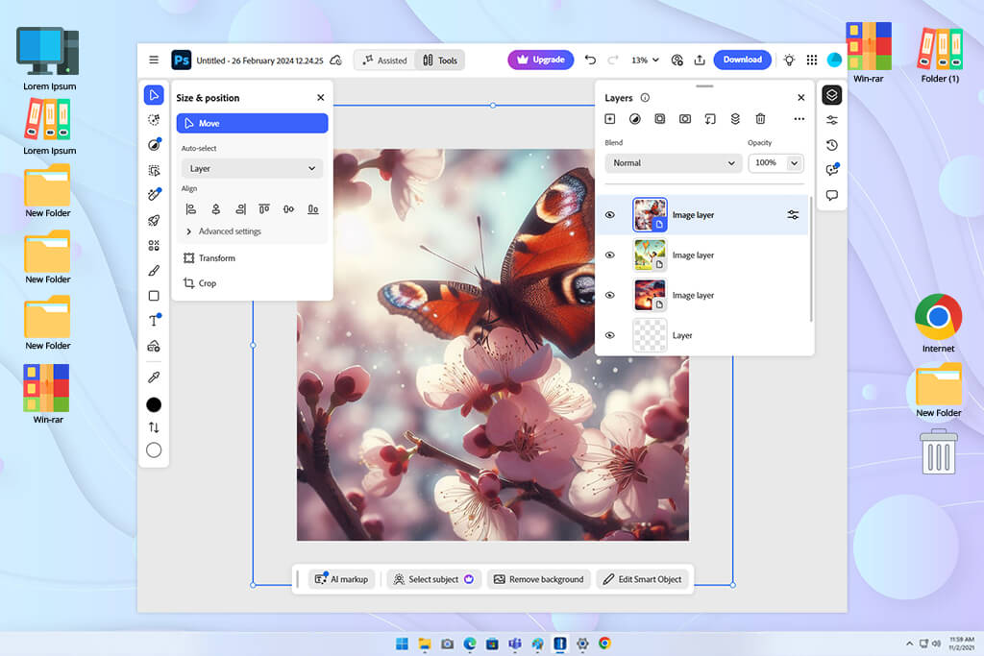Select the Type (T) tool
984x656 pixels.
click(154, 321)
